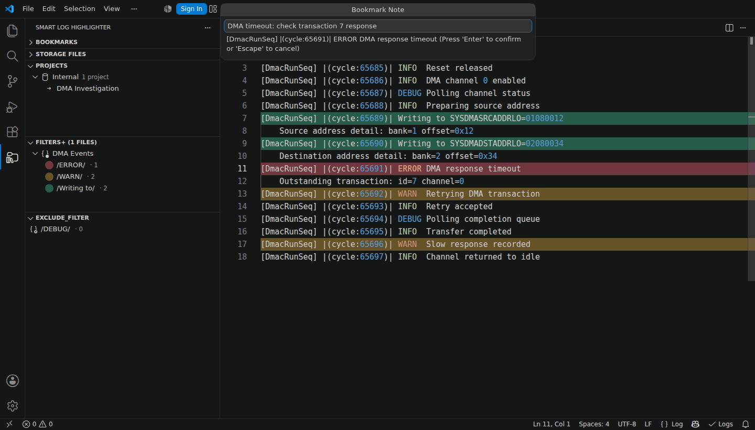This screenshot has width=755, height=430.
Task: Open the Explorer view in activity bar
Action: tap(13, 31)
